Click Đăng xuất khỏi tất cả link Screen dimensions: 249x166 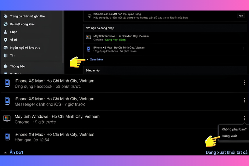pos(227,153)
